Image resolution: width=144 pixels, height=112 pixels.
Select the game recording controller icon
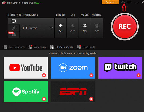coord(14,35)
